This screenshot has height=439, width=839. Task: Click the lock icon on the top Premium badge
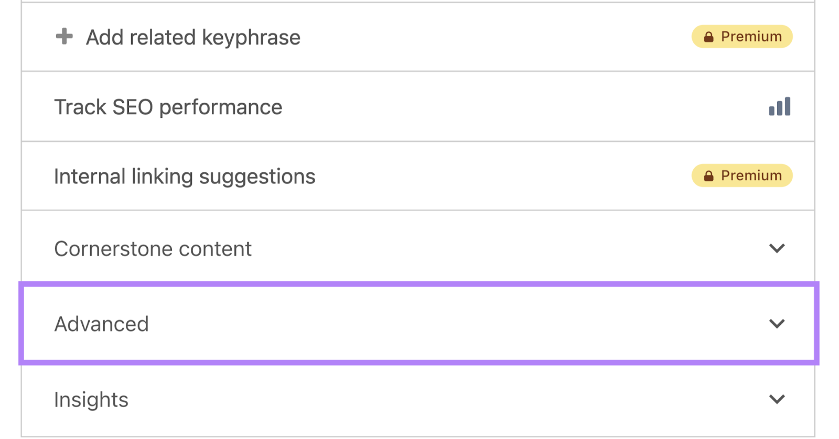point(709,36)
